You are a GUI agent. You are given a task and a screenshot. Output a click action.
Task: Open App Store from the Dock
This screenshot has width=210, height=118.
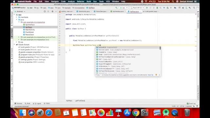127,113
